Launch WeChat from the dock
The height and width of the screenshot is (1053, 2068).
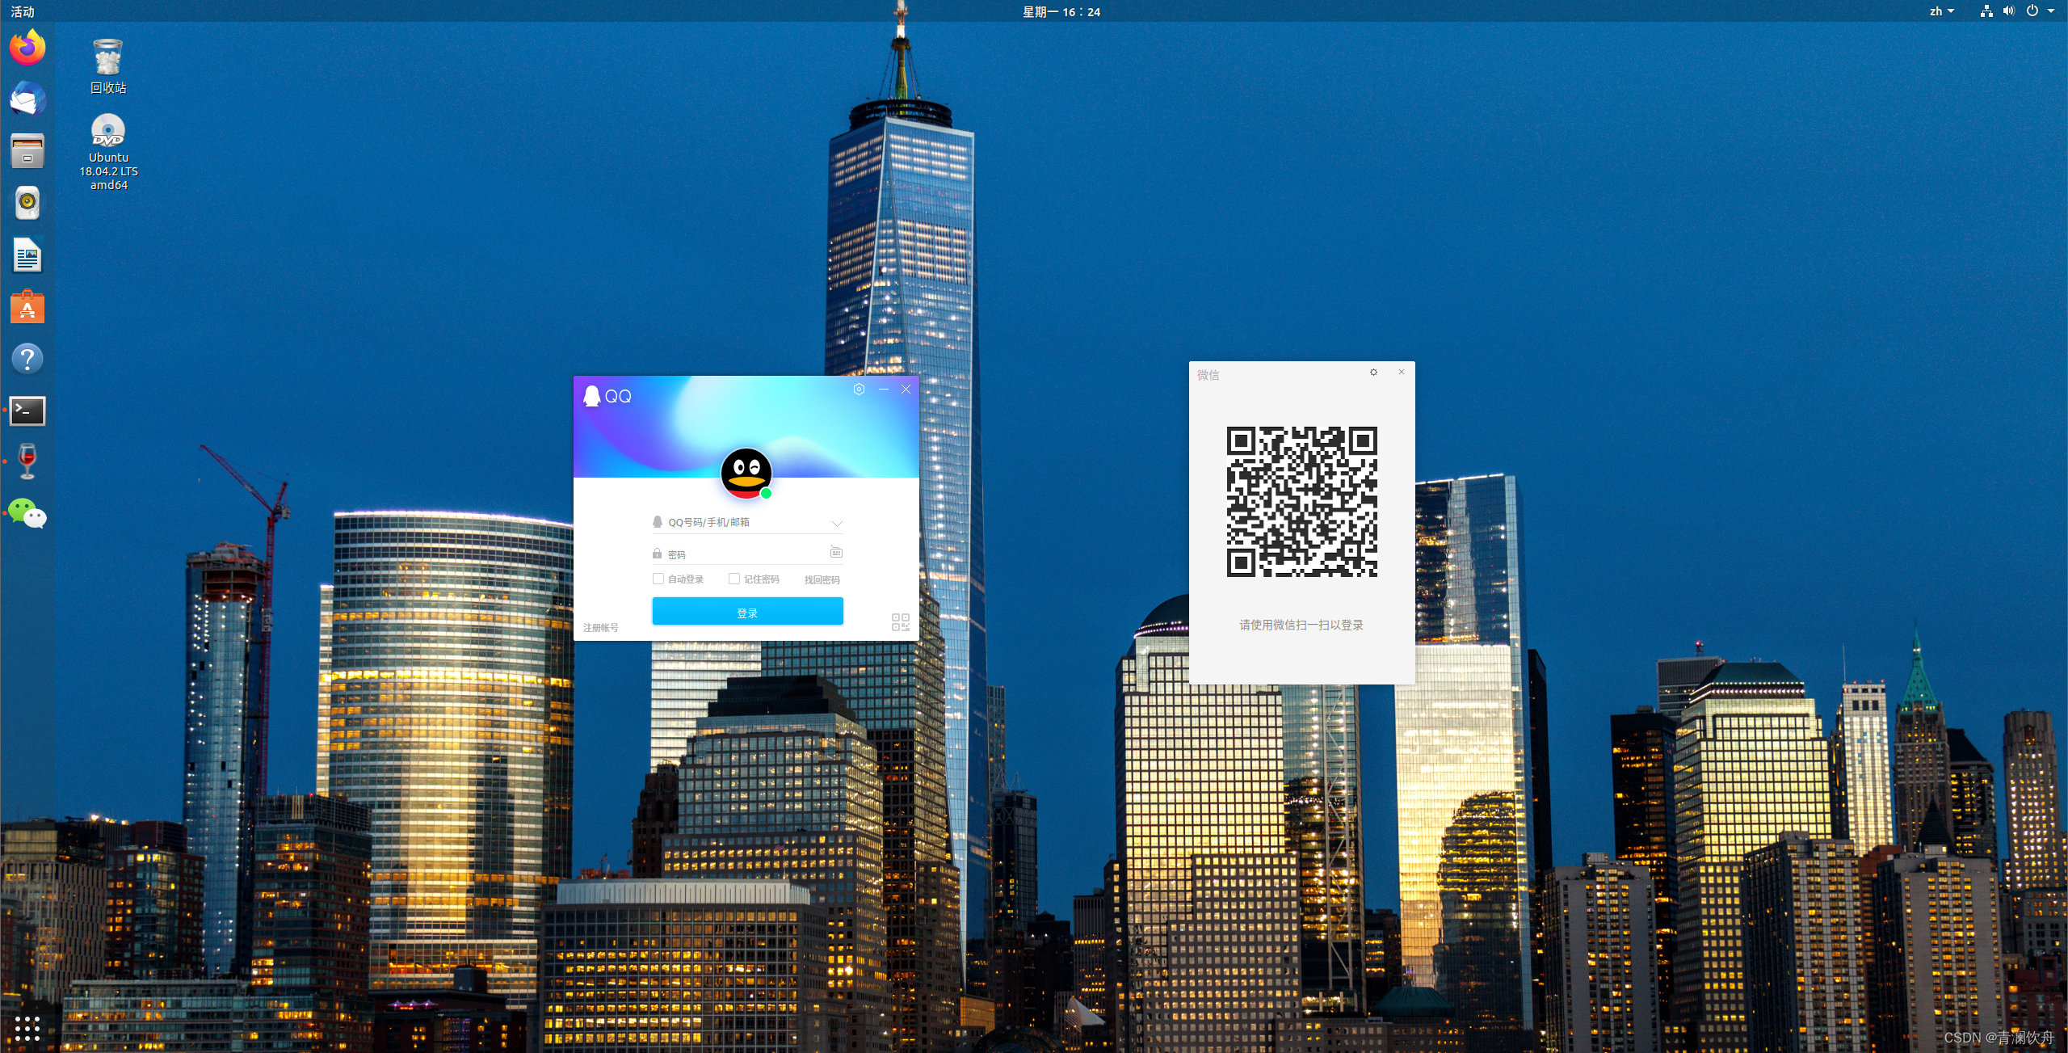(x=27, y=513)
